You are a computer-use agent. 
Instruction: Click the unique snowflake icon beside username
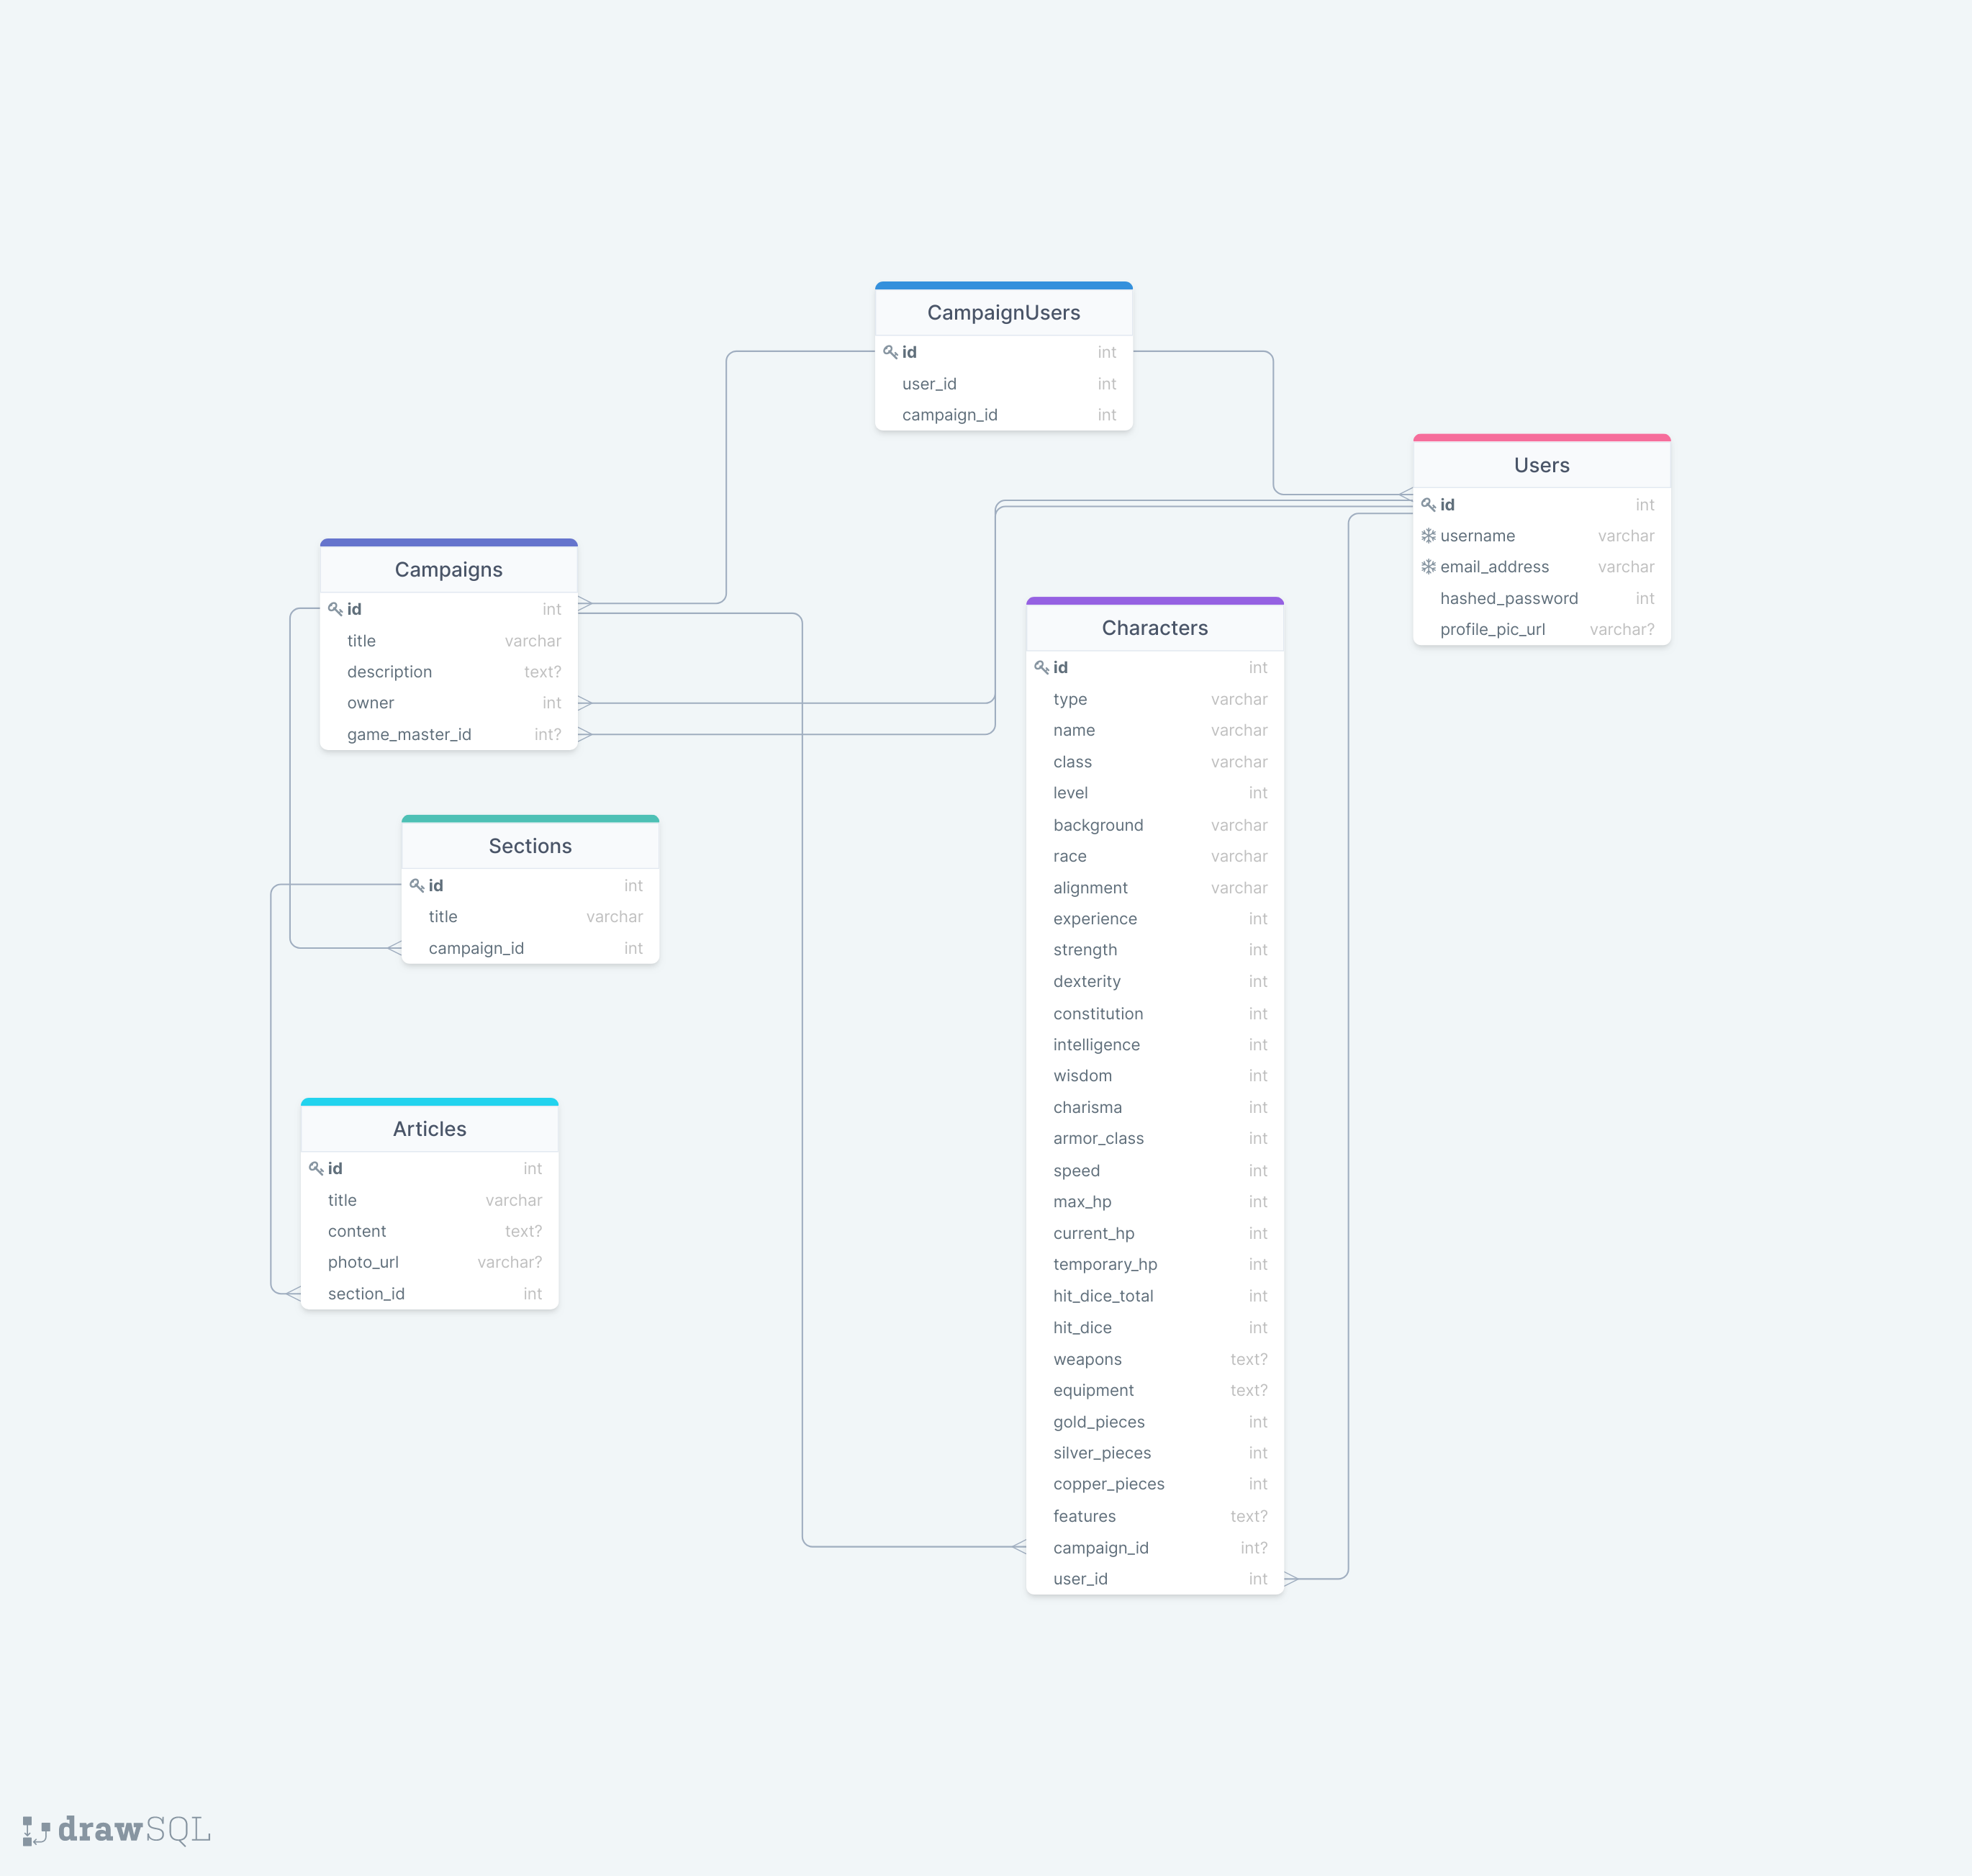click(1429, 536)
